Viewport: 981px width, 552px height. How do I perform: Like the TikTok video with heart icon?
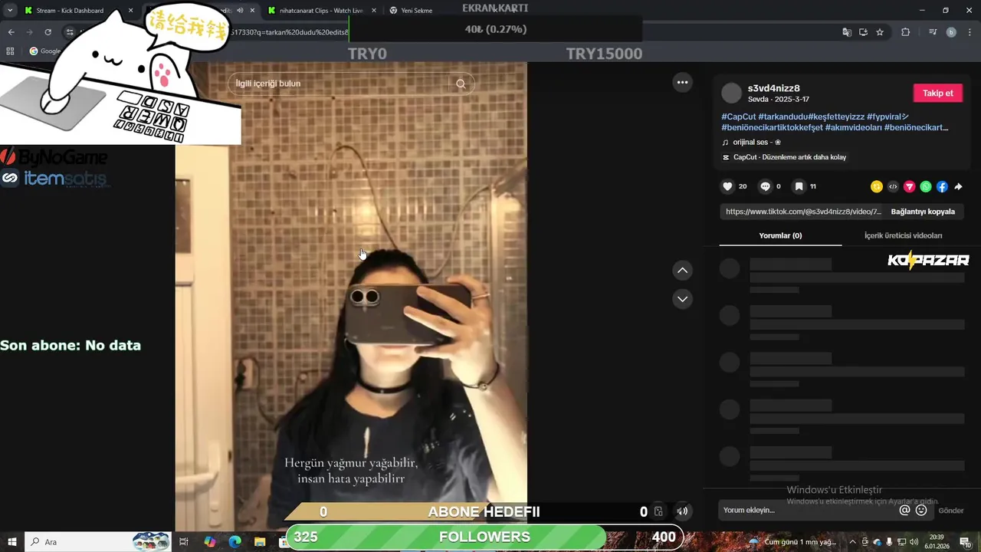pyautogui.click(x=727, y=186)
